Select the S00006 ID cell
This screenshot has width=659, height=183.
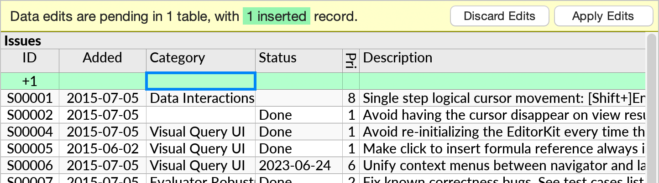click(x=30, y=166)
